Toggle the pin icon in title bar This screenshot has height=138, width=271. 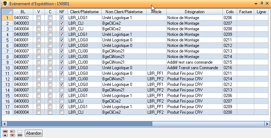click(x=262, y=3)
